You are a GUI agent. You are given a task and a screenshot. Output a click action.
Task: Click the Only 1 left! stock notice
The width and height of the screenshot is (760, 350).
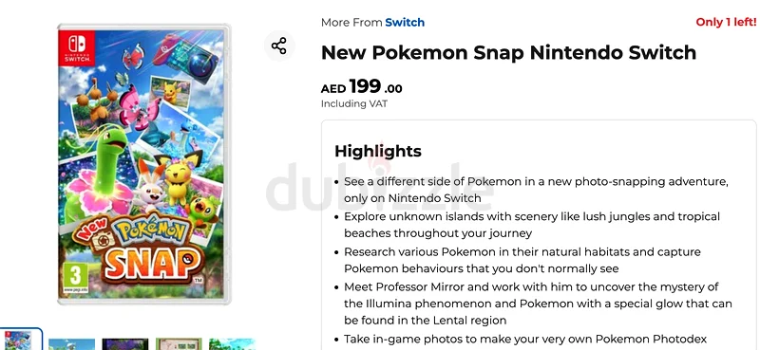[x=726, y=22]
